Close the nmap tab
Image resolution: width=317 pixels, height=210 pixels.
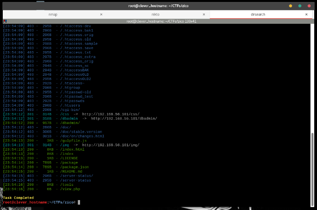click(x=101, y=14)
